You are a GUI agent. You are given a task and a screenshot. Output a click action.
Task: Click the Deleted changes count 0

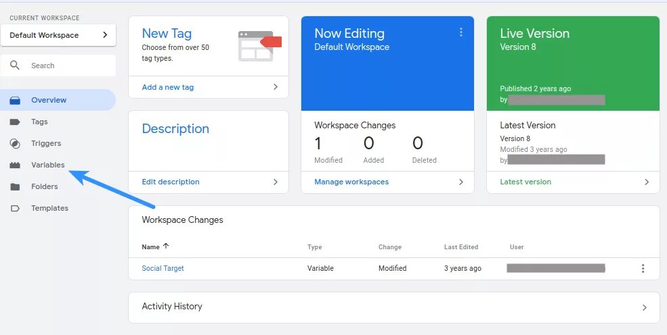point(418,143)
